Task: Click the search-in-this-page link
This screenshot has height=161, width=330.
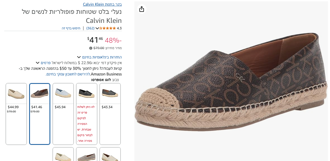Action: pyautogui.click(x=71, y=28)
